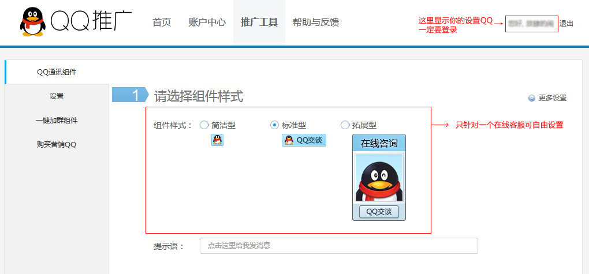The width and height of the screenshot is (589, 274).
Task: Focus the 提示语 text input field
Action: point(339,246)
